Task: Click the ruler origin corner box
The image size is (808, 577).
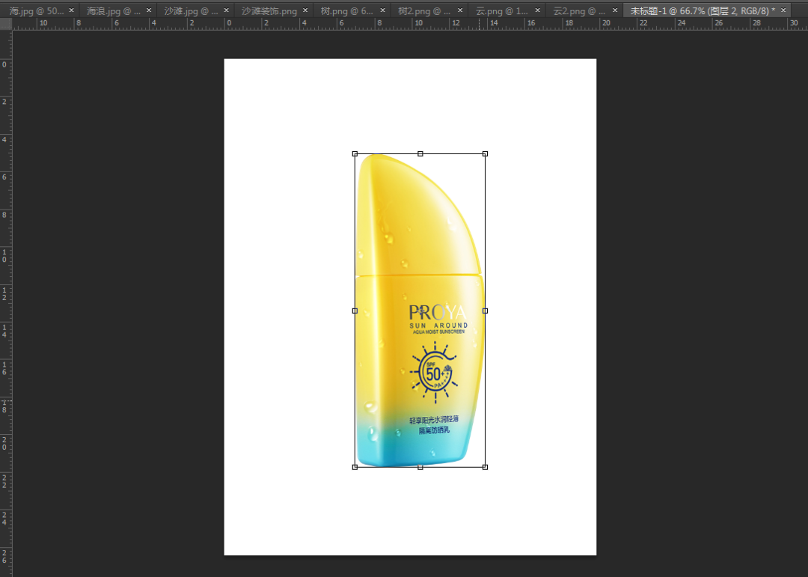Action: coord(6,24)
